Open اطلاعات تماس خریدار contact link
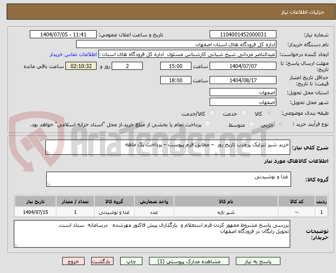336x273 pixels. [x=73, y=54]
